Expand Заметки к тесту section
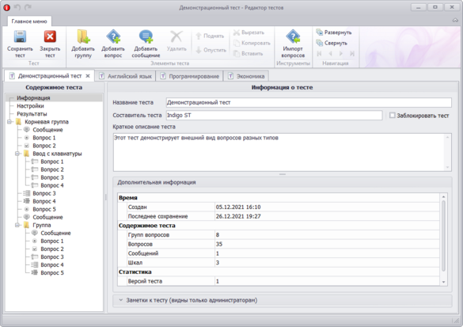Screen dimensions: 463x327 click(121, 300)
